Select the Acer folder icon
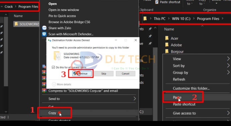The image size is (231, 126). coord(167,38)
